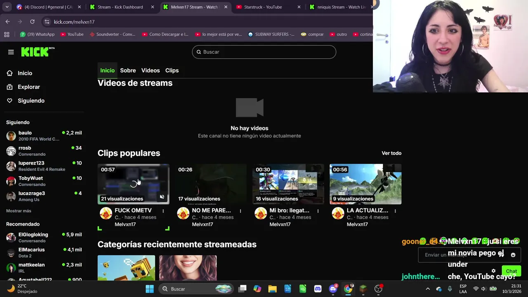The image size is (528, 297).
Task: Open ElMacarius recommended channel
Action: click(44, 252)
